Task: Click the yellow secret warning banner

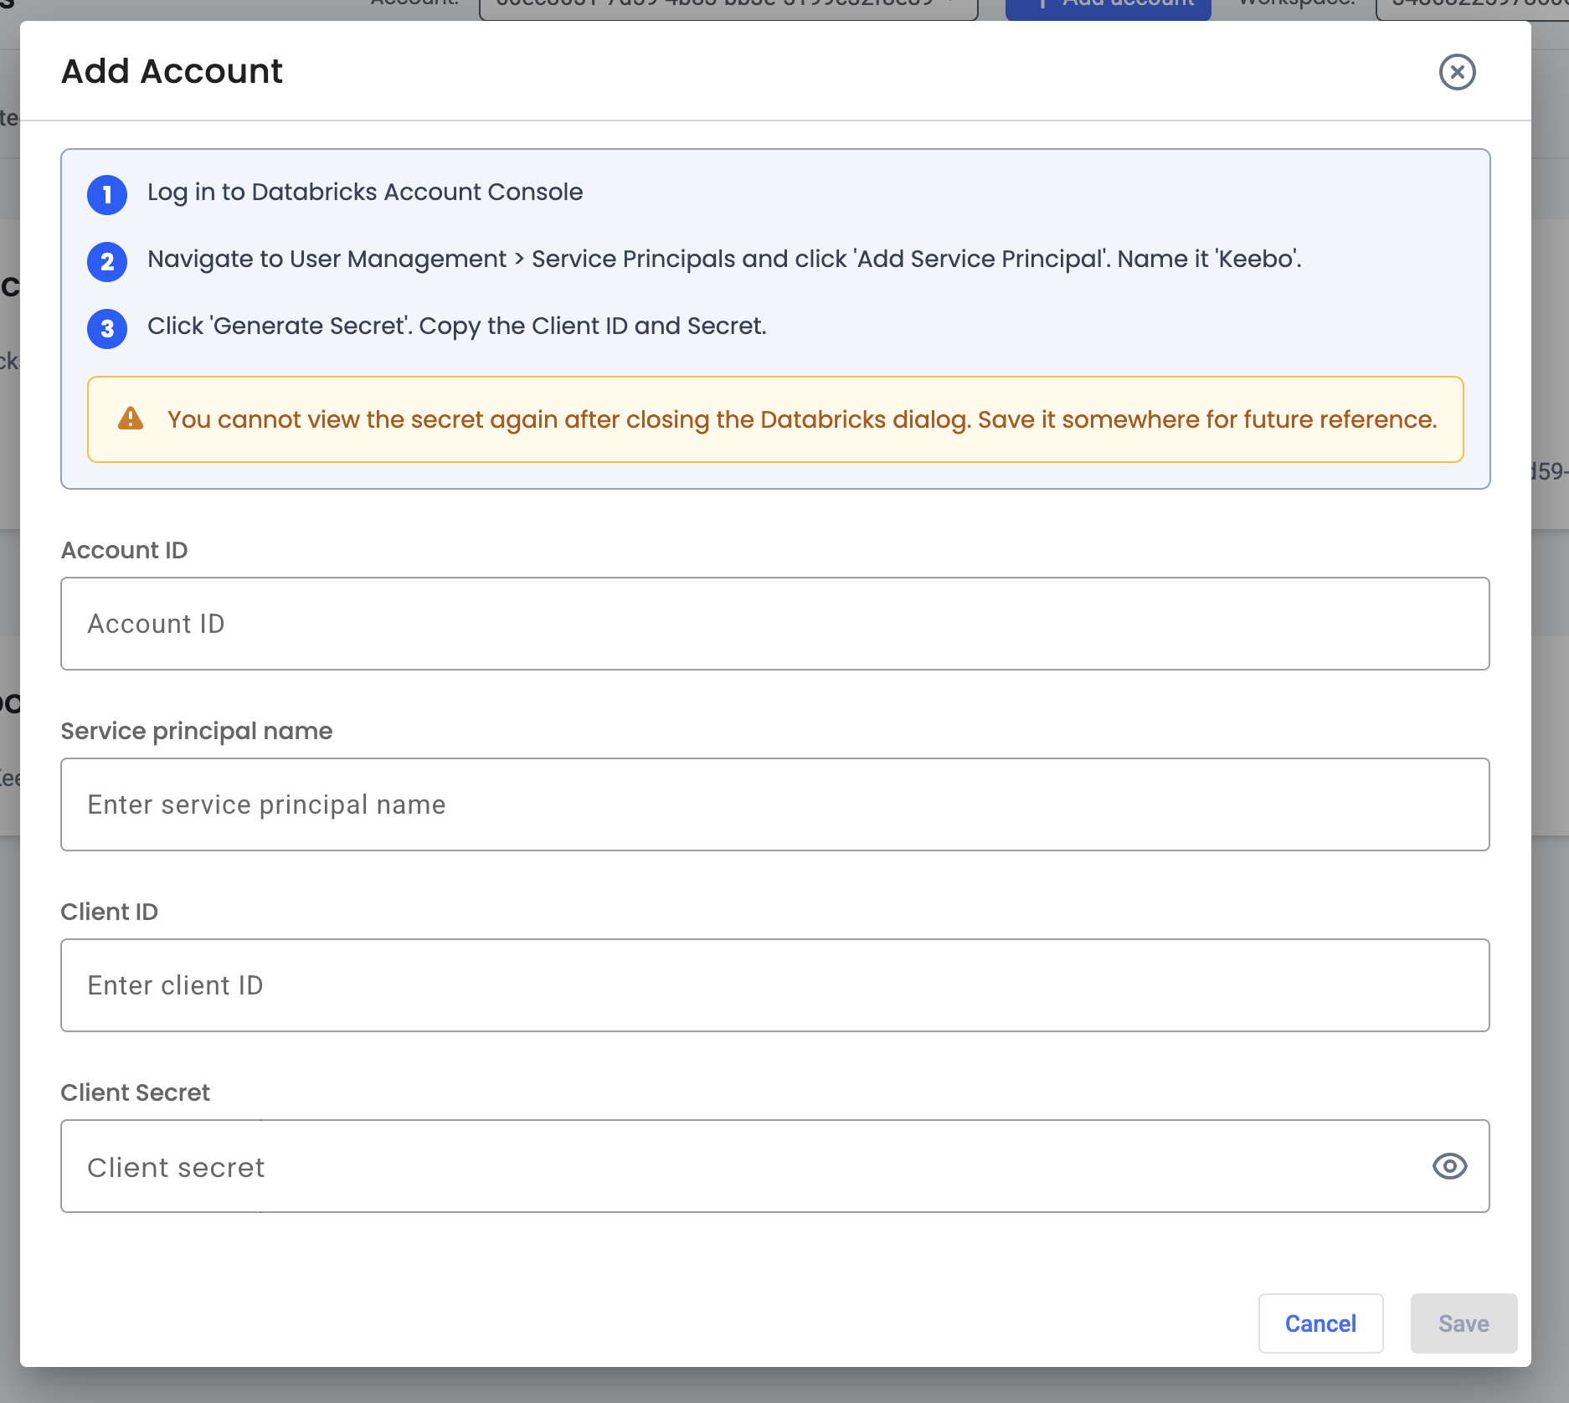Action: click(774, 419)
